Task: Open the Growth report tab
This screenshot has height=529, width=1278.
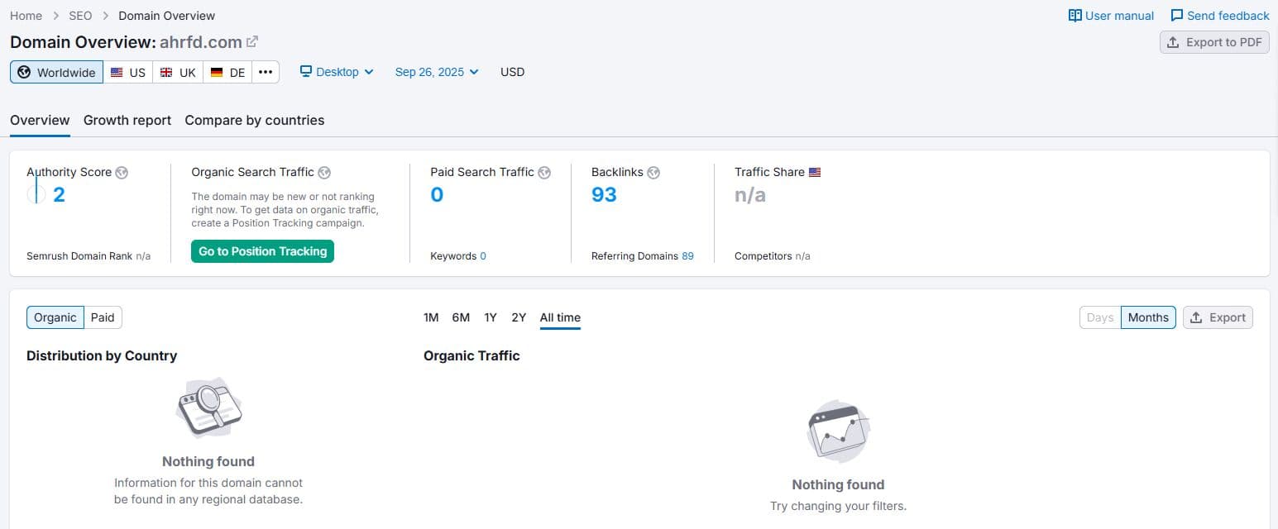Action: [x=127, y=120]
